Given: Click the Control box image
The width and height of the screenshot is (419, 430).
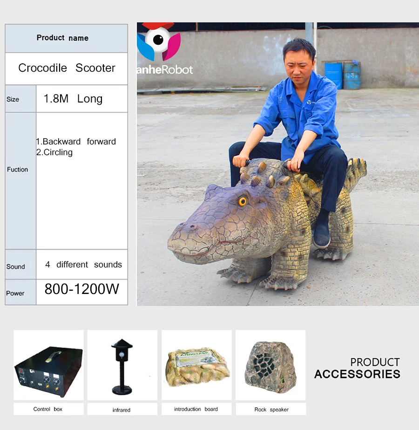Looking at the screenshot, I should tap(48, 365).
